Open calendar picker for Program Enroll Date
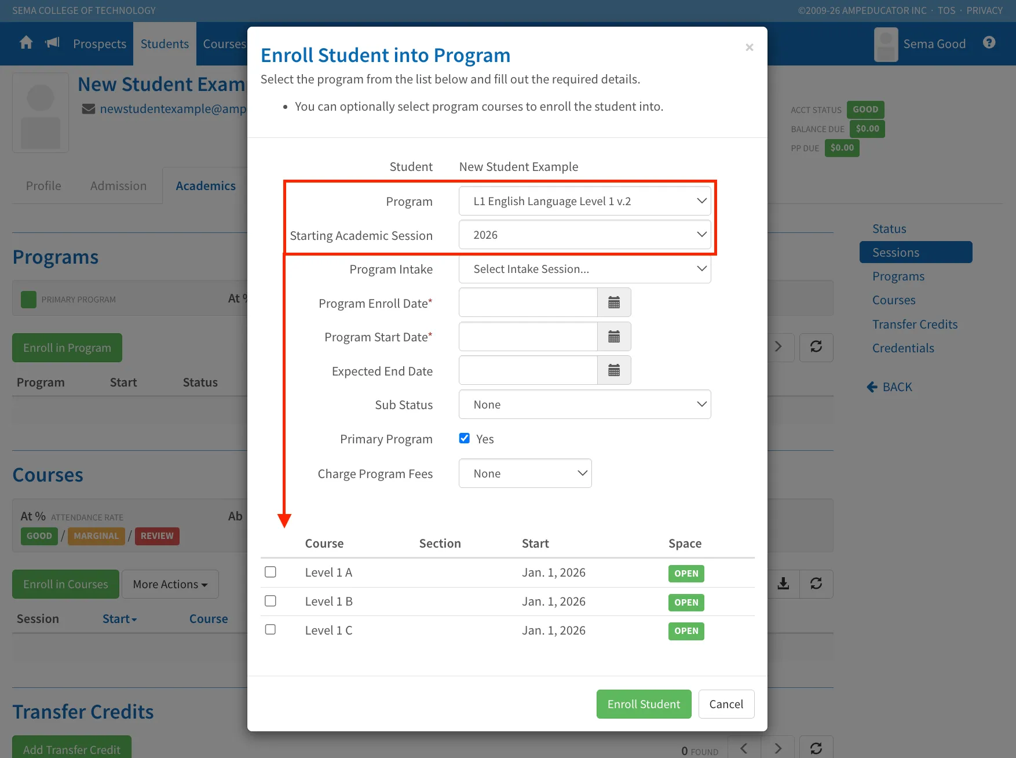This screenshot has width=1016, height=758. coord(614,303)
